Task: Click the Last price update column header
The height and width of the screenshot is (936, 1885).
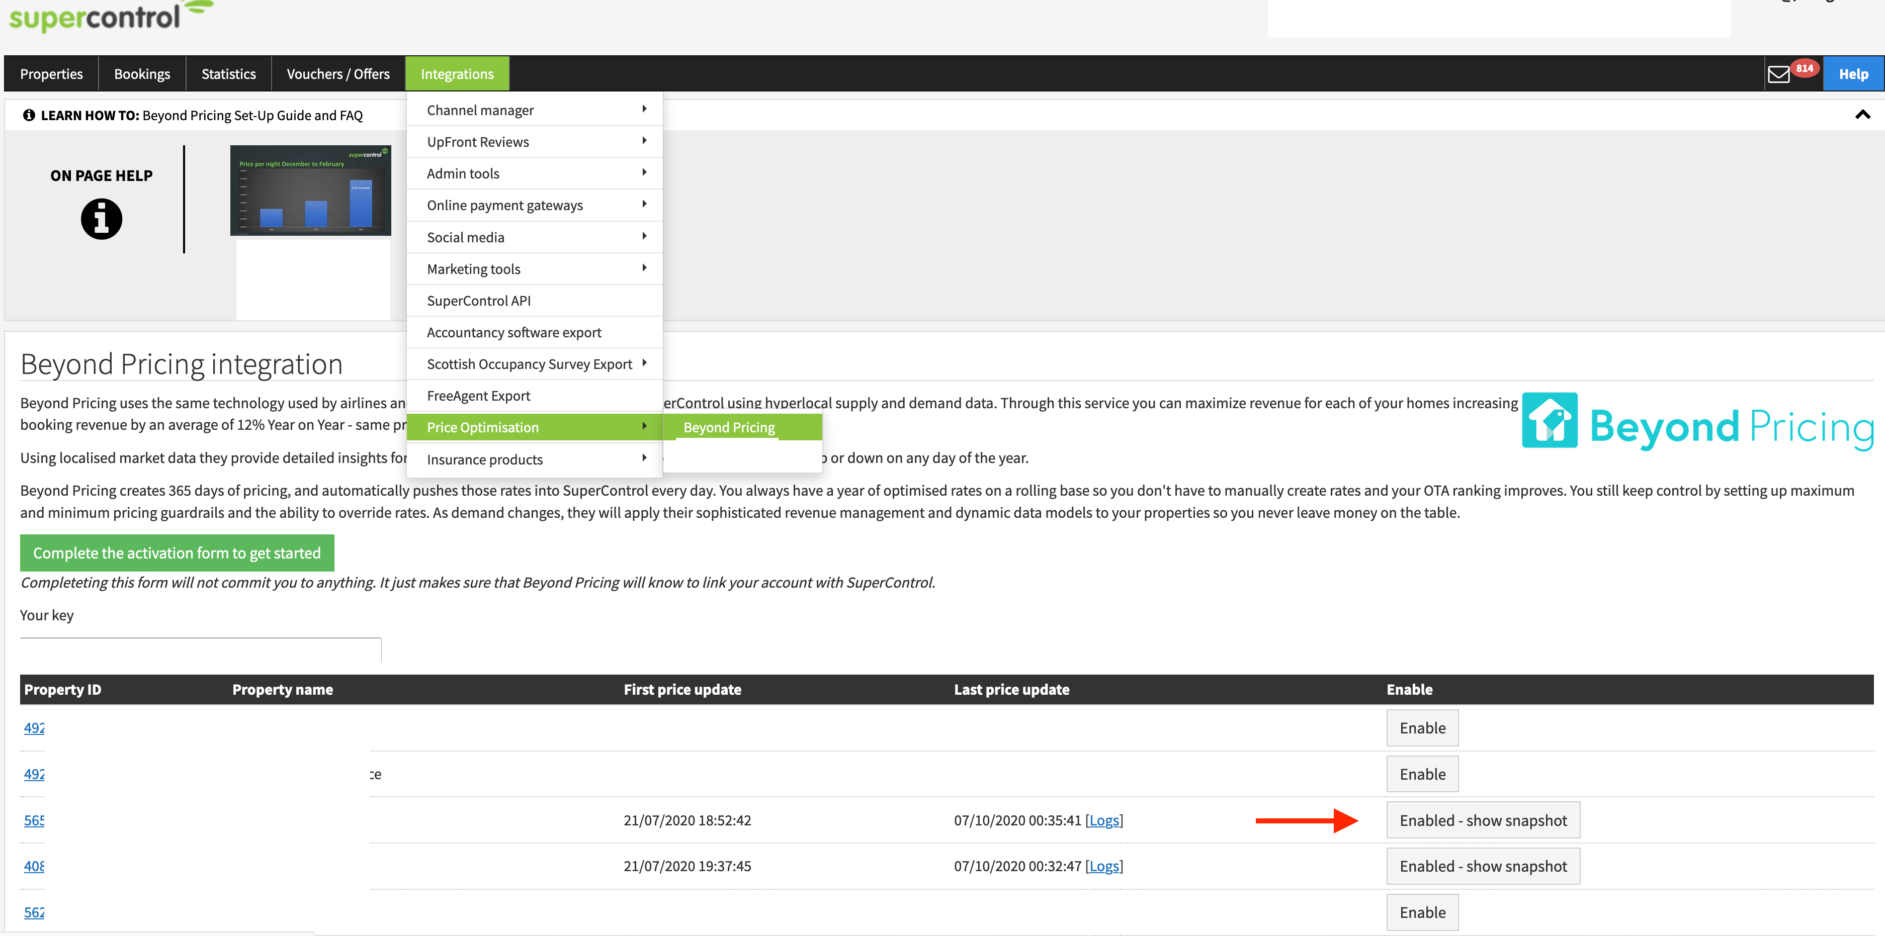Action: pyautogui.click(x=1011, y=689)
